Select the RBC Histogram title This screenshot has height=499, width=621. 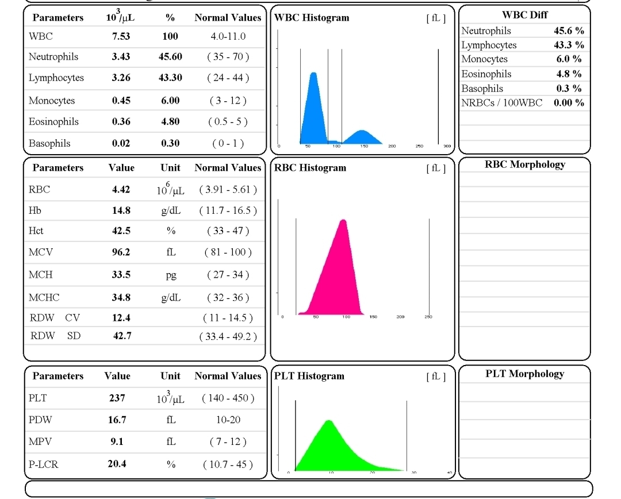pos(310,168)
